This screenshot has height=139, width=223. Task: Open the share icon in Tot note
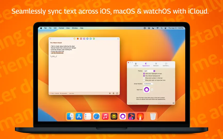(x=117, y=93)
